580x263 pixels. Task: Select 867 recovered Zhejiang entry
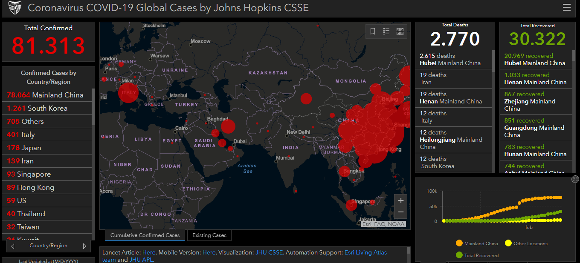pyautogui.click(x=536, y=101)
